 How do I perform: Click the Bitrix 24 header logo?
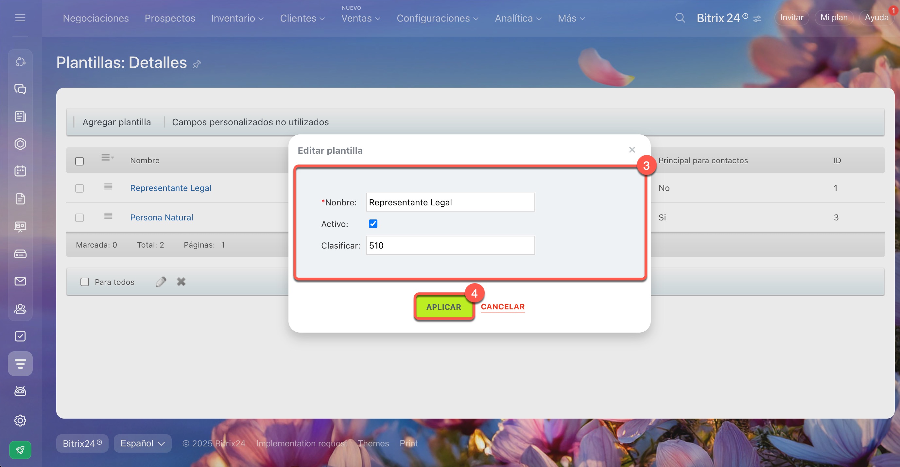(722, 18)
